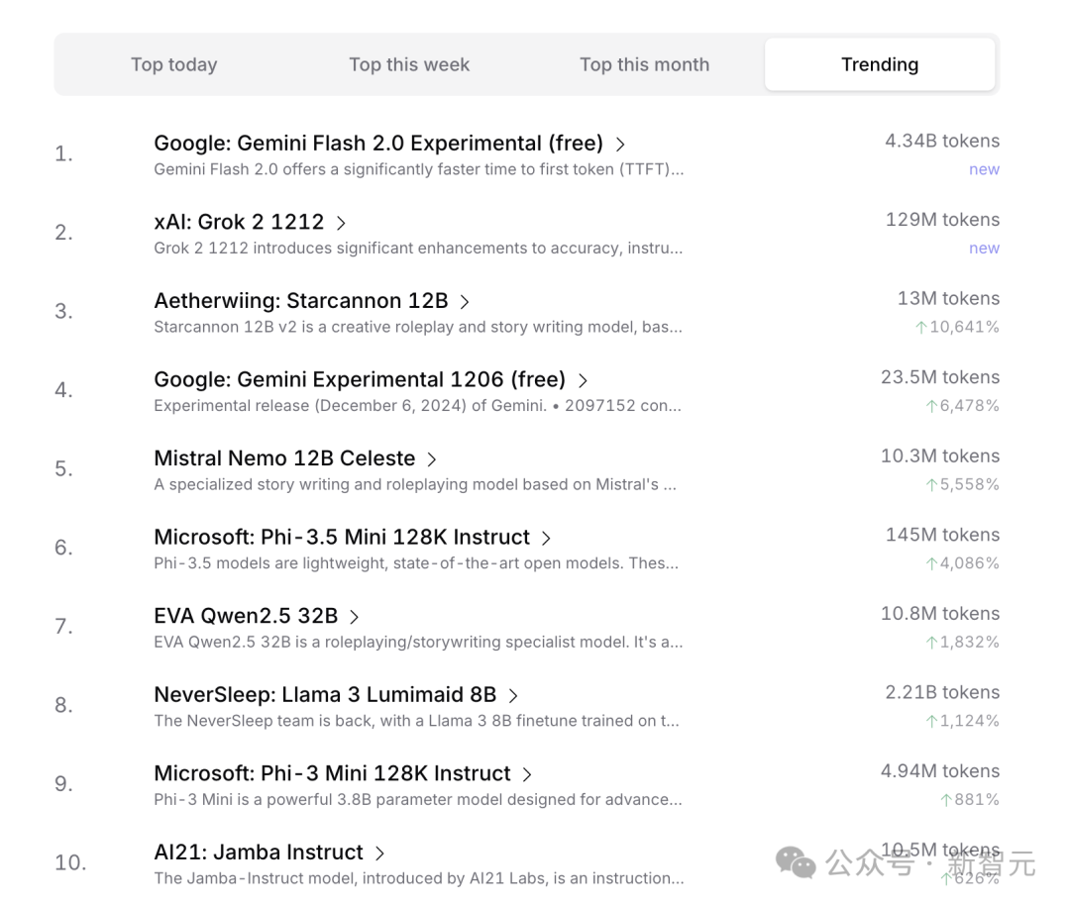Click the Microsoft: Phi-3.5 Mini 128K Instruct title
The image size is (1070, 906).
pyautogui.click(x=342, y=538)
